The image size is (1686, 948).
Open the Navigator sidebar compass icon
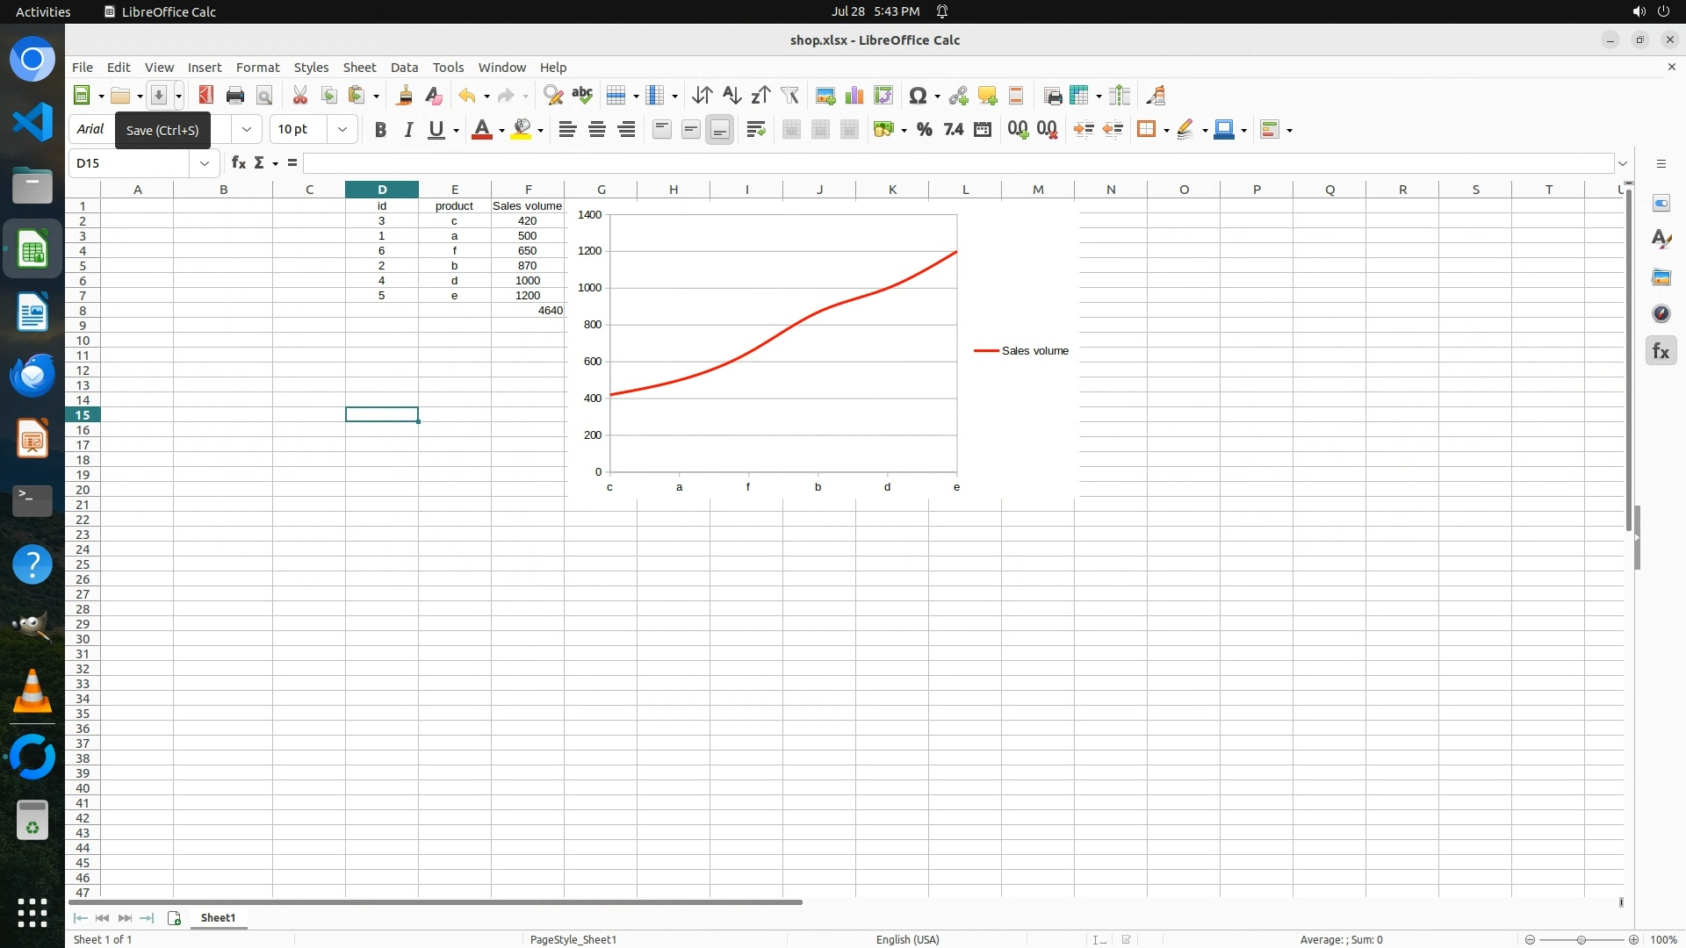tap(1661, 313)
